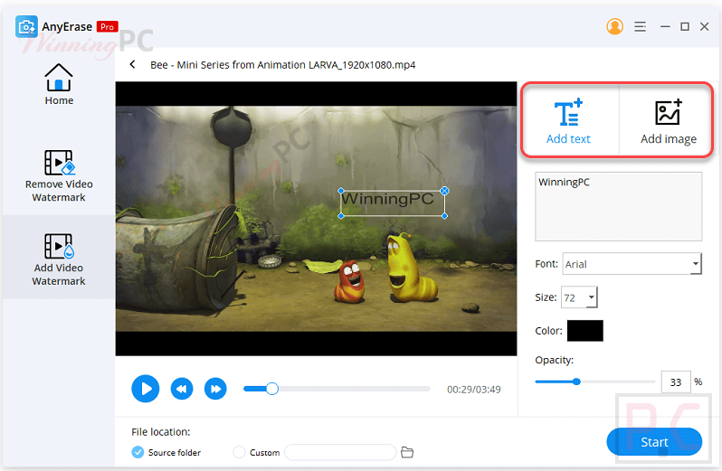The height and width of the screenshot is (471, 722).
Task: Click Add text watermark button
Action: coord(569,121)
